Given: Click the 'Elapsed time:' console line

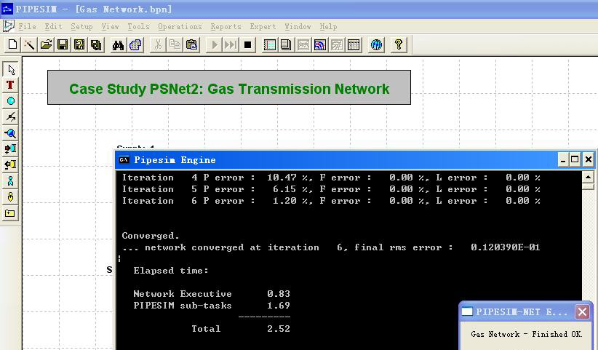Looking at the screenshot, I should pos(171,271).
